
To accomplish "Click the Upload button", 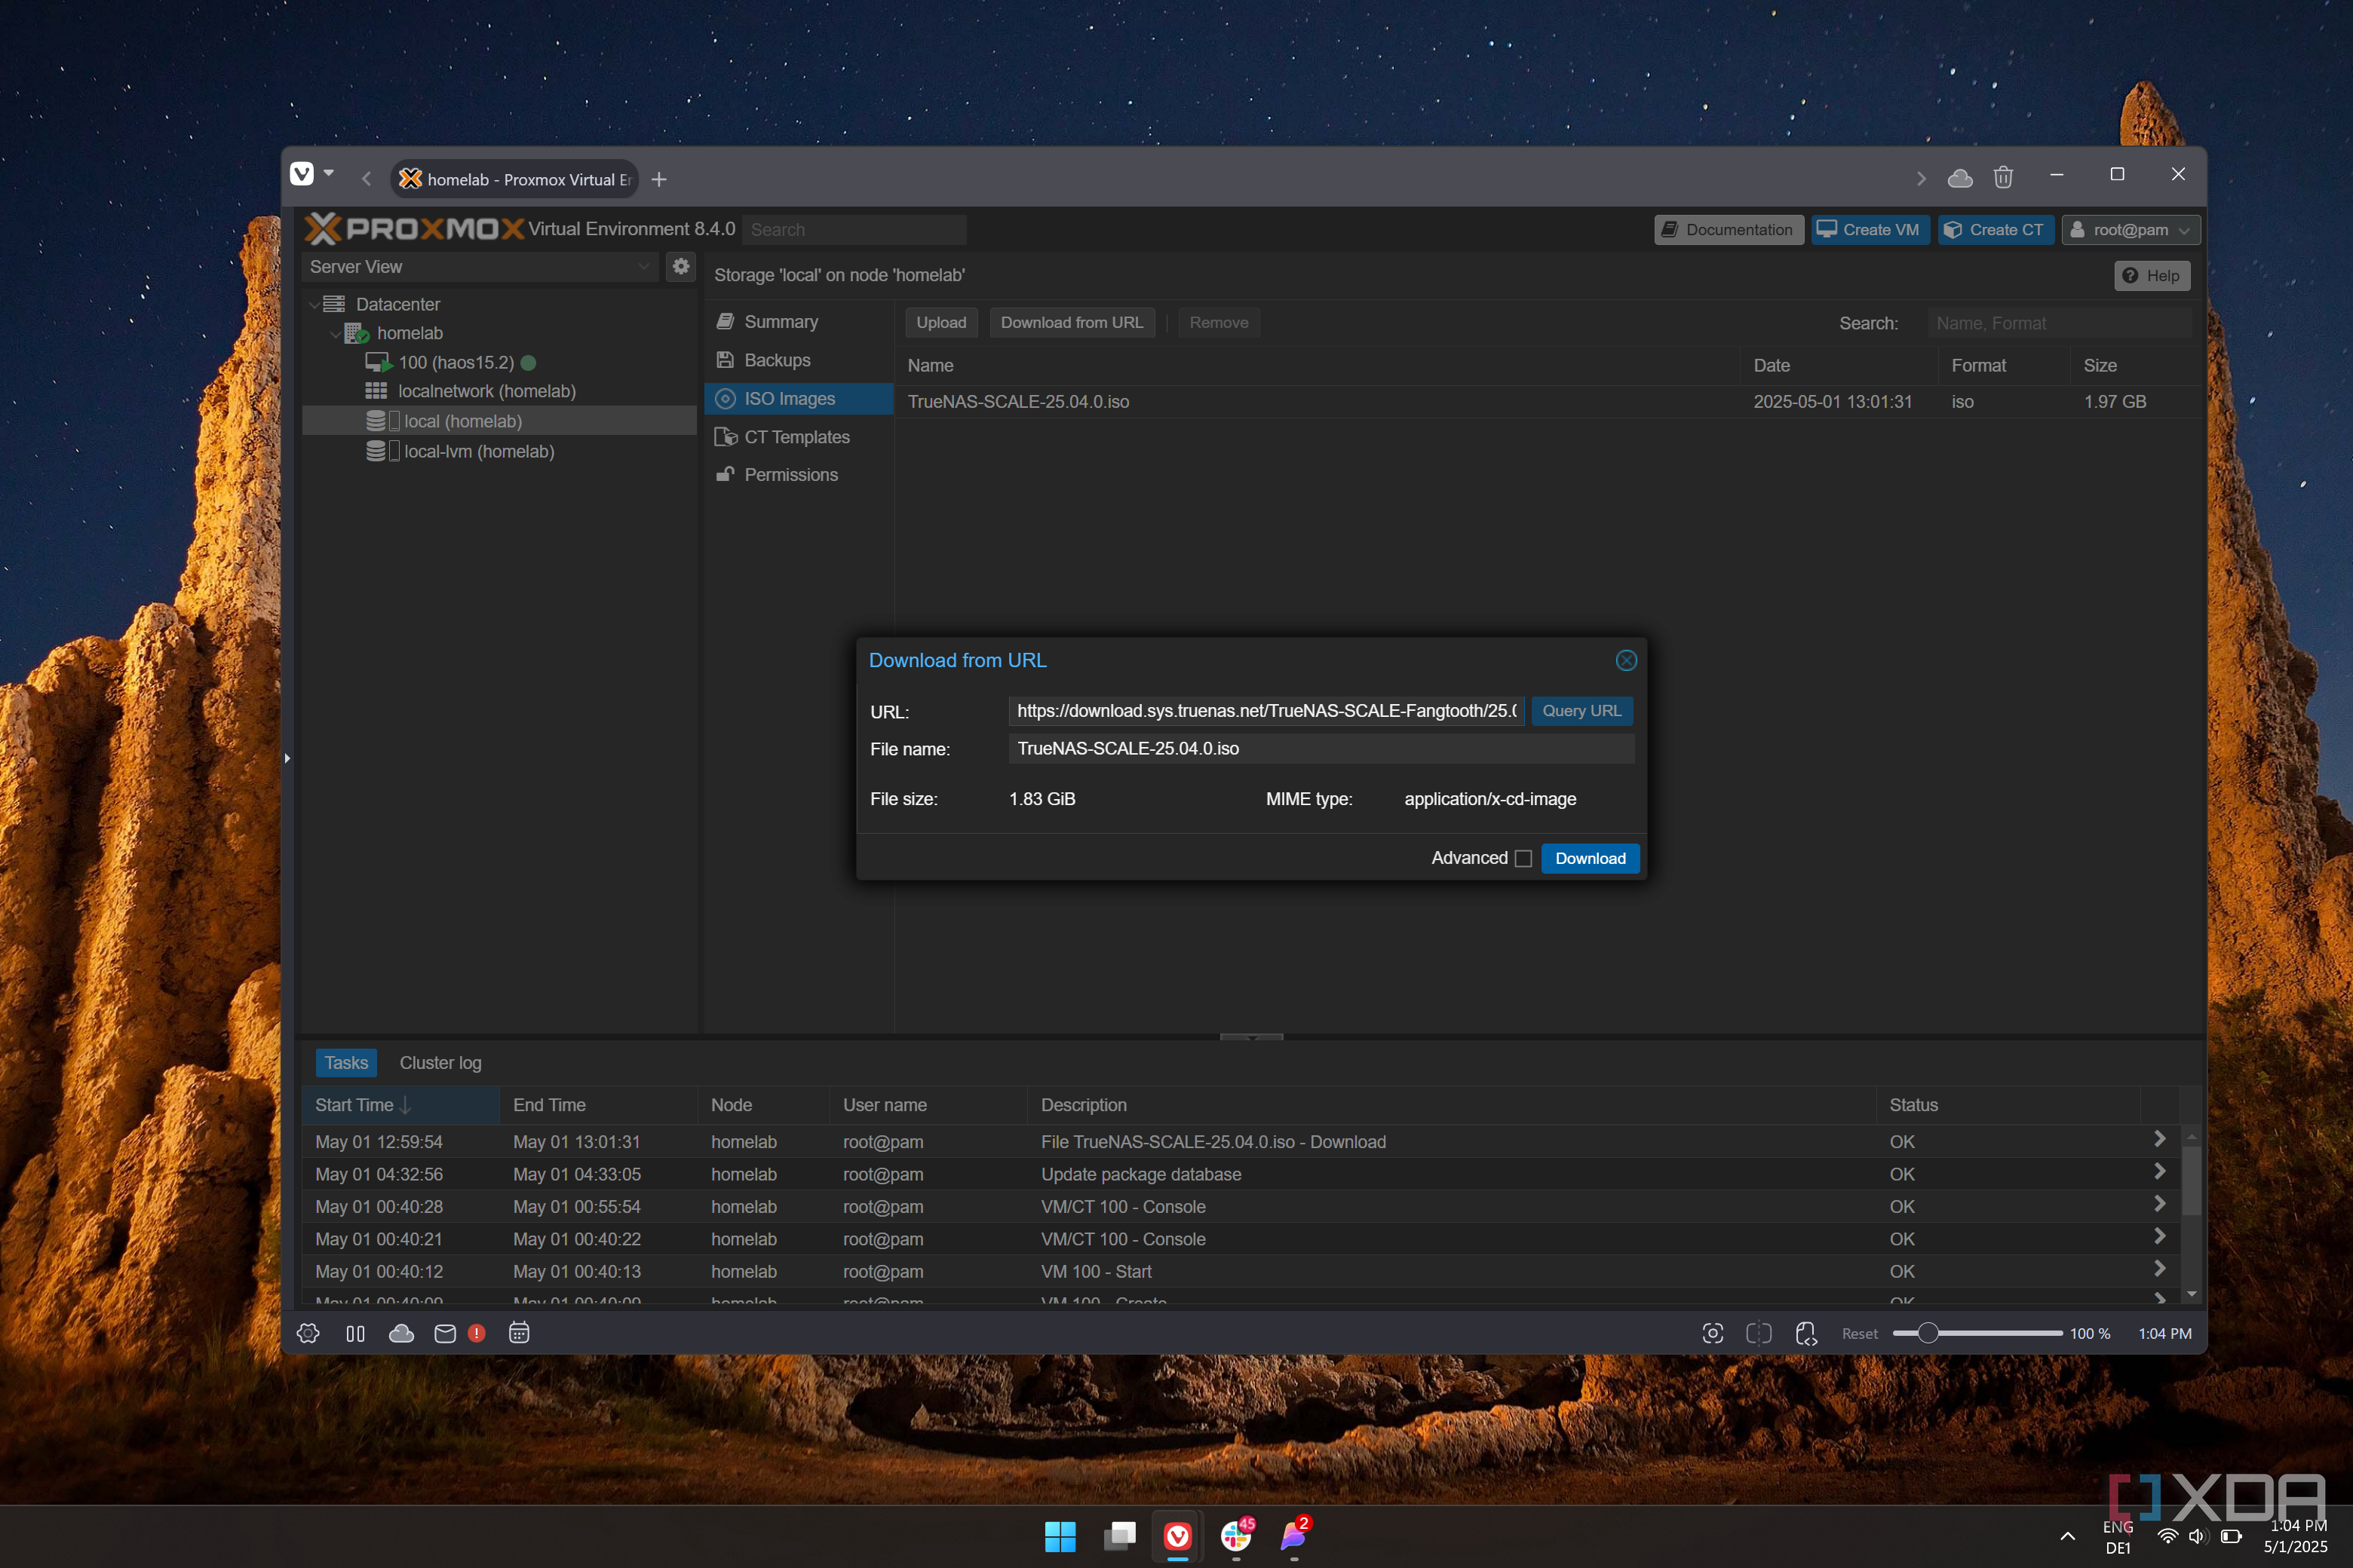I will [x=940, y=323].
